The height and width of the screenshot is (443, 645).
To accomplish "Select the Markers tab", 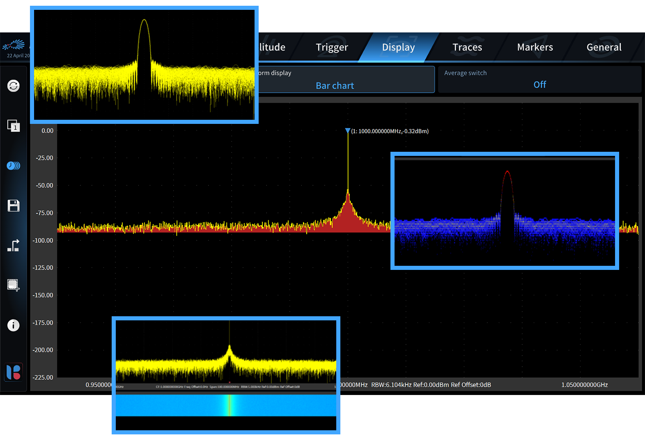I will pos(535,48).
